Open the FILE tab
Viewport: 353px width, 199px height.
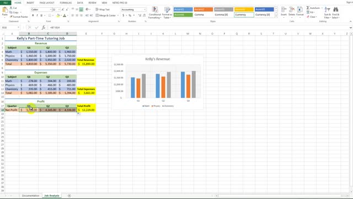[x=6, y=3]
